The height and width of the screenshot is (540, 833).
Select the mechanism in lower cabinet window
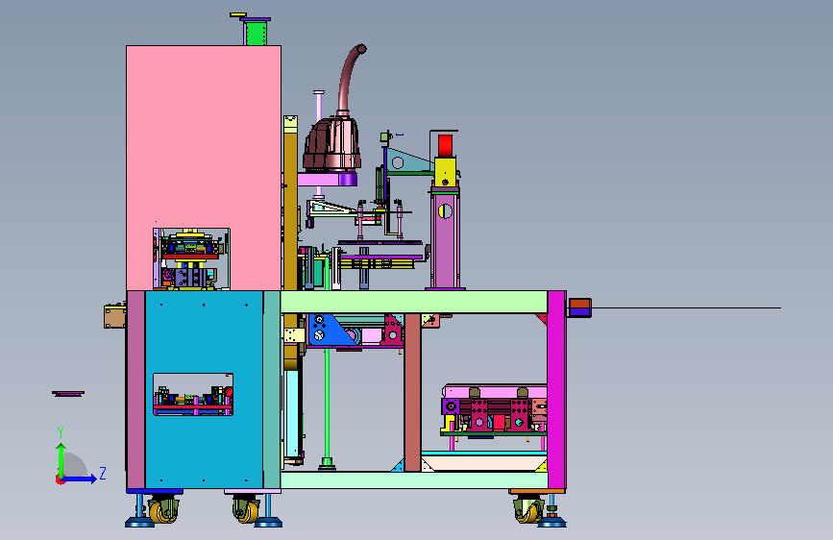[x=193, y=394]
